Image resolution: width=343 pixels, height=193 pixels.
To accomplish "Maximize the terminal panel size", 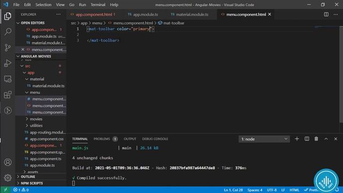I will click(x=326, y=139).
